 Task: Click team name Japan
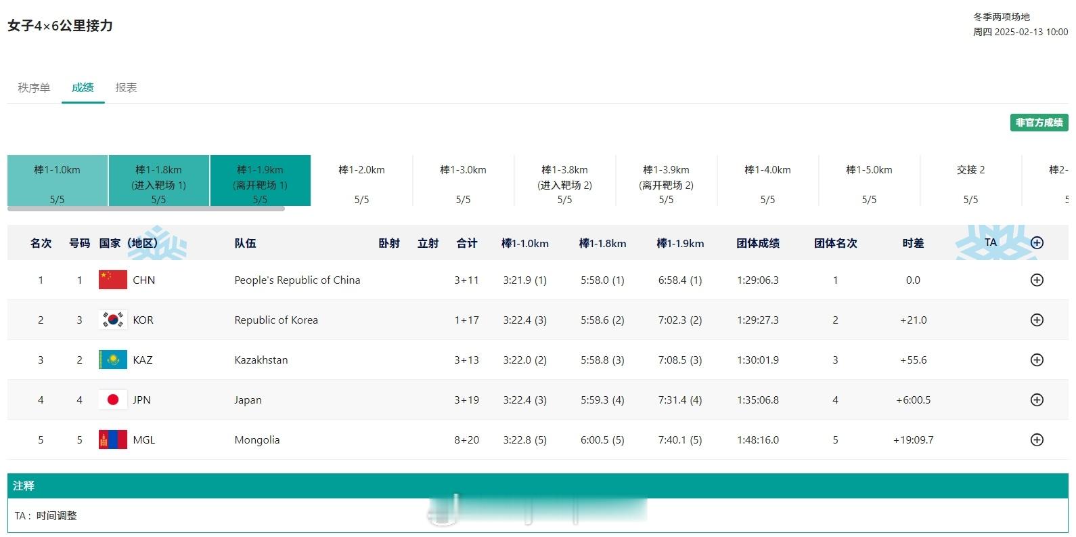pos(248,400)
